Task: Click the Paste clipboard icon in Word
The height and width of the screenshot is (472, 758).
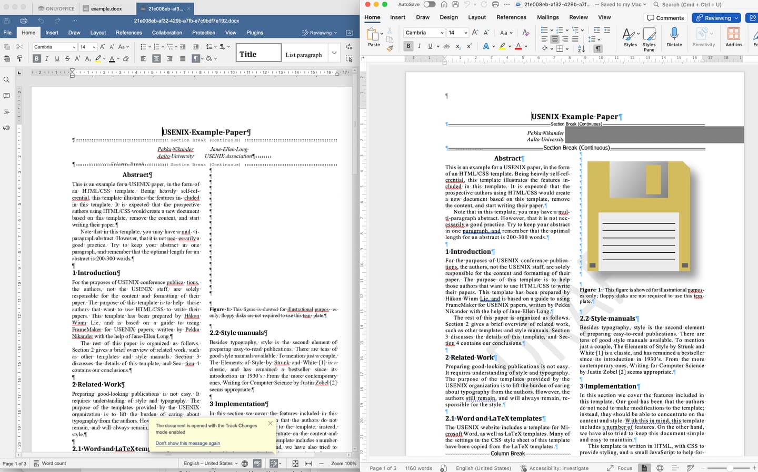Action: click(373, 35)
